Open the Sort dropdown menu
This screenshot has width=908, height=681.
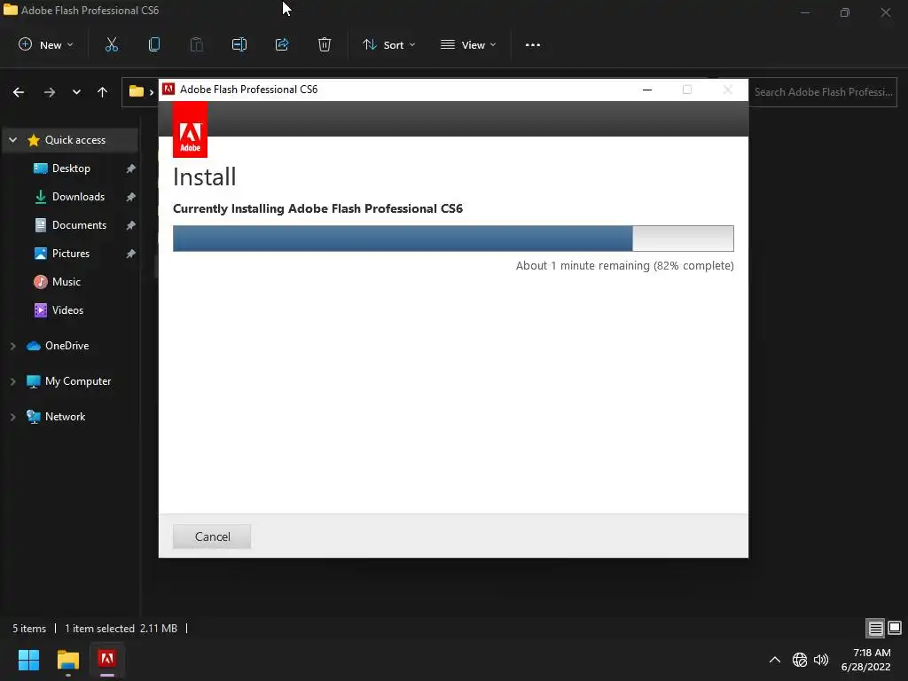[388, 44]
